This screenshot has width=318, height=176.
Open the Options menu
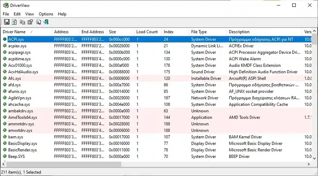point(46,14)
